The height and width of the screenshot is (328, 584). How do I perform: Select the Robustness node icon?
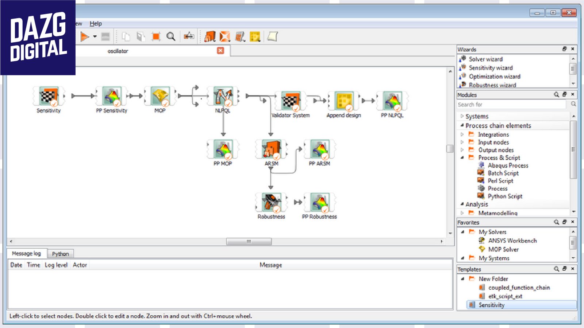click(x=271, y=203)
